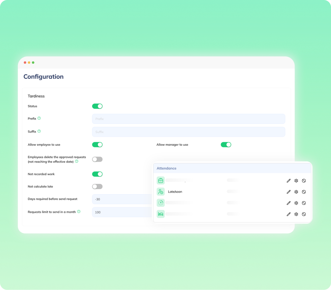Click the dotted clock icon in Attendance
Viewport: 331px width, 290px height.
(x=161, y=203)
